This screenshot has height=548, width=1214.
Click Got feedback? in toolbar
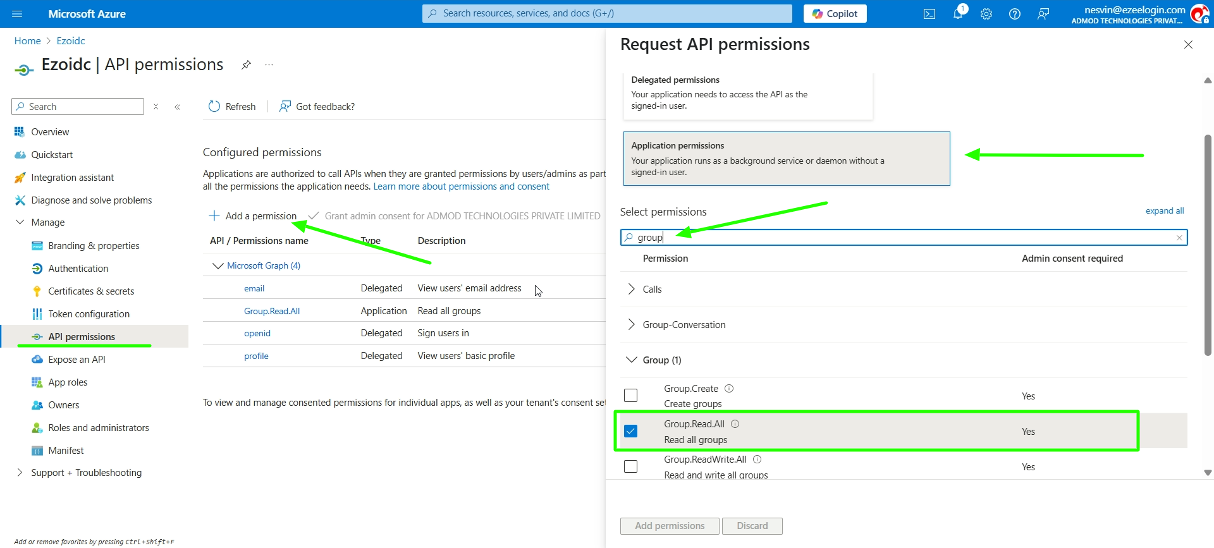point(317,106)
